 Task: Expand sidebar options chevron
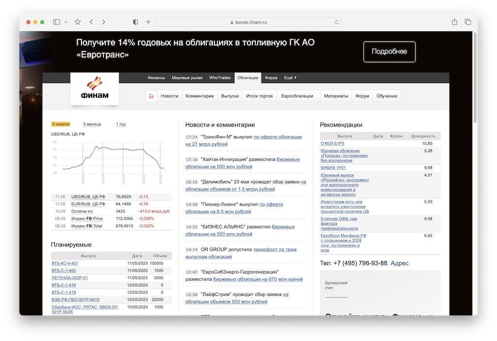[66, 22]
